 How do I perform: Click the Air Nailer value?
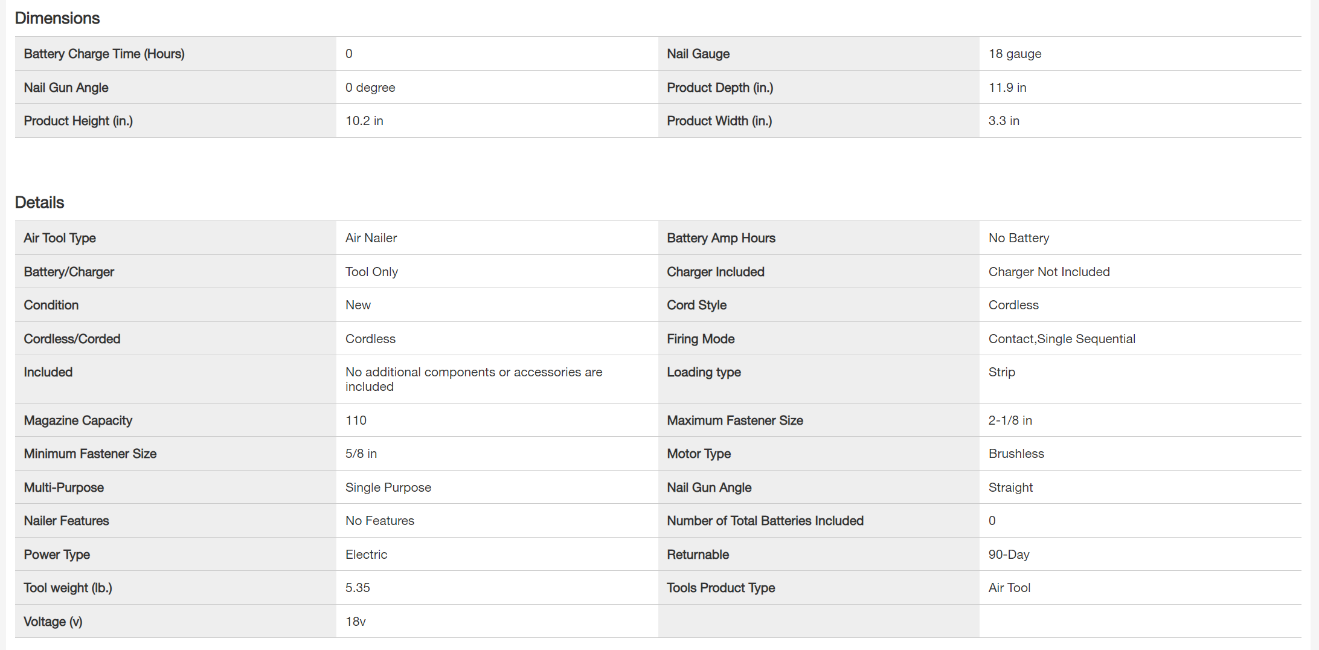(x=371, y=238)
